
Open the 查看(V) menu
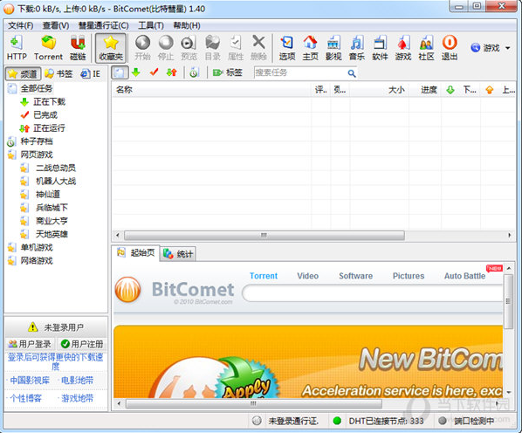(56, 25)
